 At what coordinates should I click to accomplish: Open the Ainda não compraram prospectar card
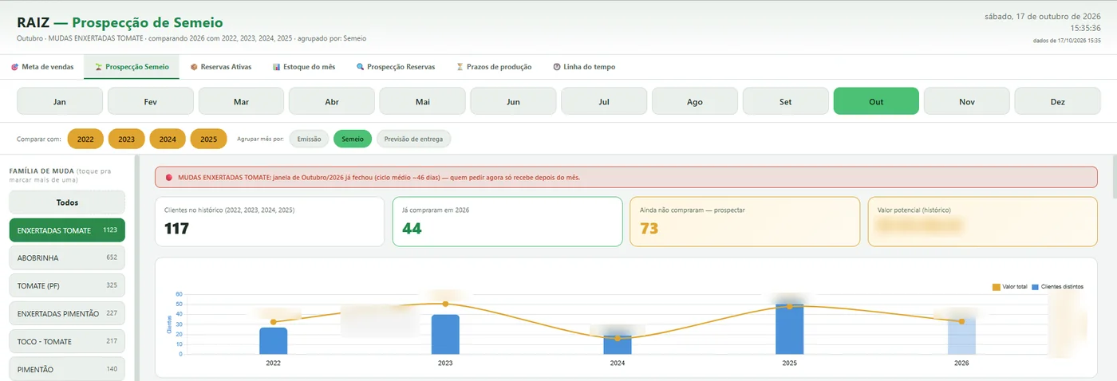coord(745,222)
